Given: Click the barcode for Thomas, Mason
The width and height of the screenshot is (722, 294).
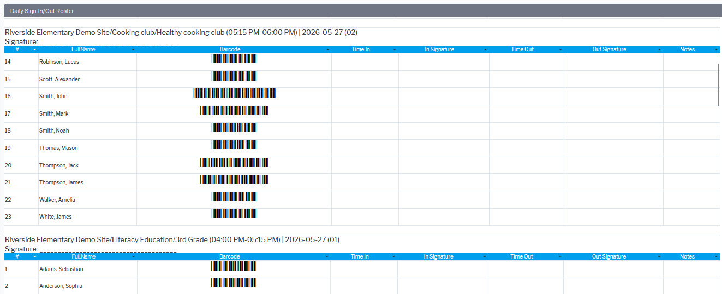Looking at the screenshot, I should (x=234, y=145).
